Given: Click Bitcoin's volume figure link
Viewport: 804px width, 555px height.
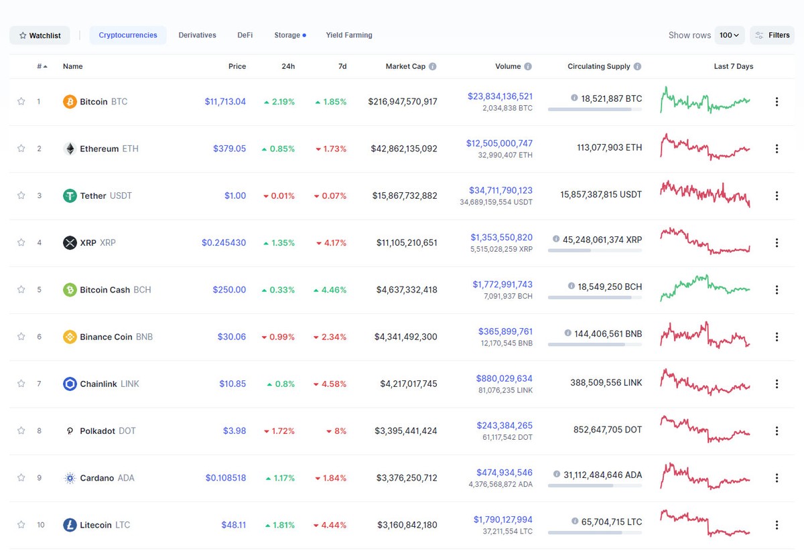Looking at the screenshot, I should click(500, 96).
